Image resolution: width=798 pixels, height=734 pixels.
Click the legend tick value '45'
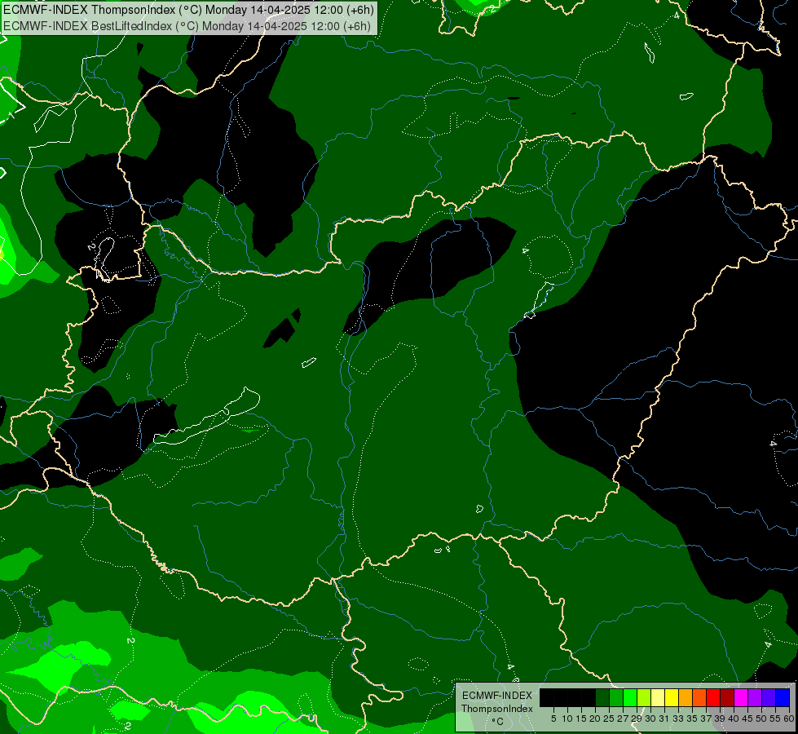[x=747, y=719]
